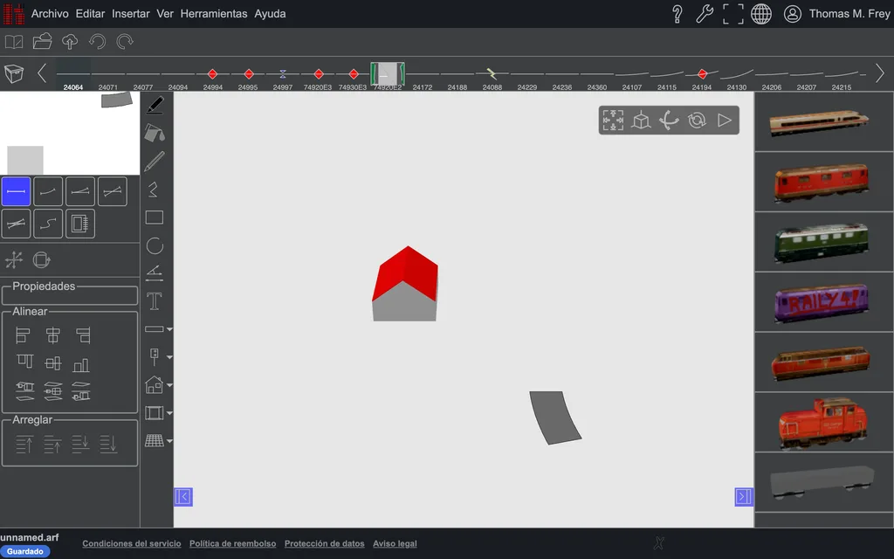Collapse the right panel arrow button
Viewport: 894px width, 559px height.
(744, 497)
